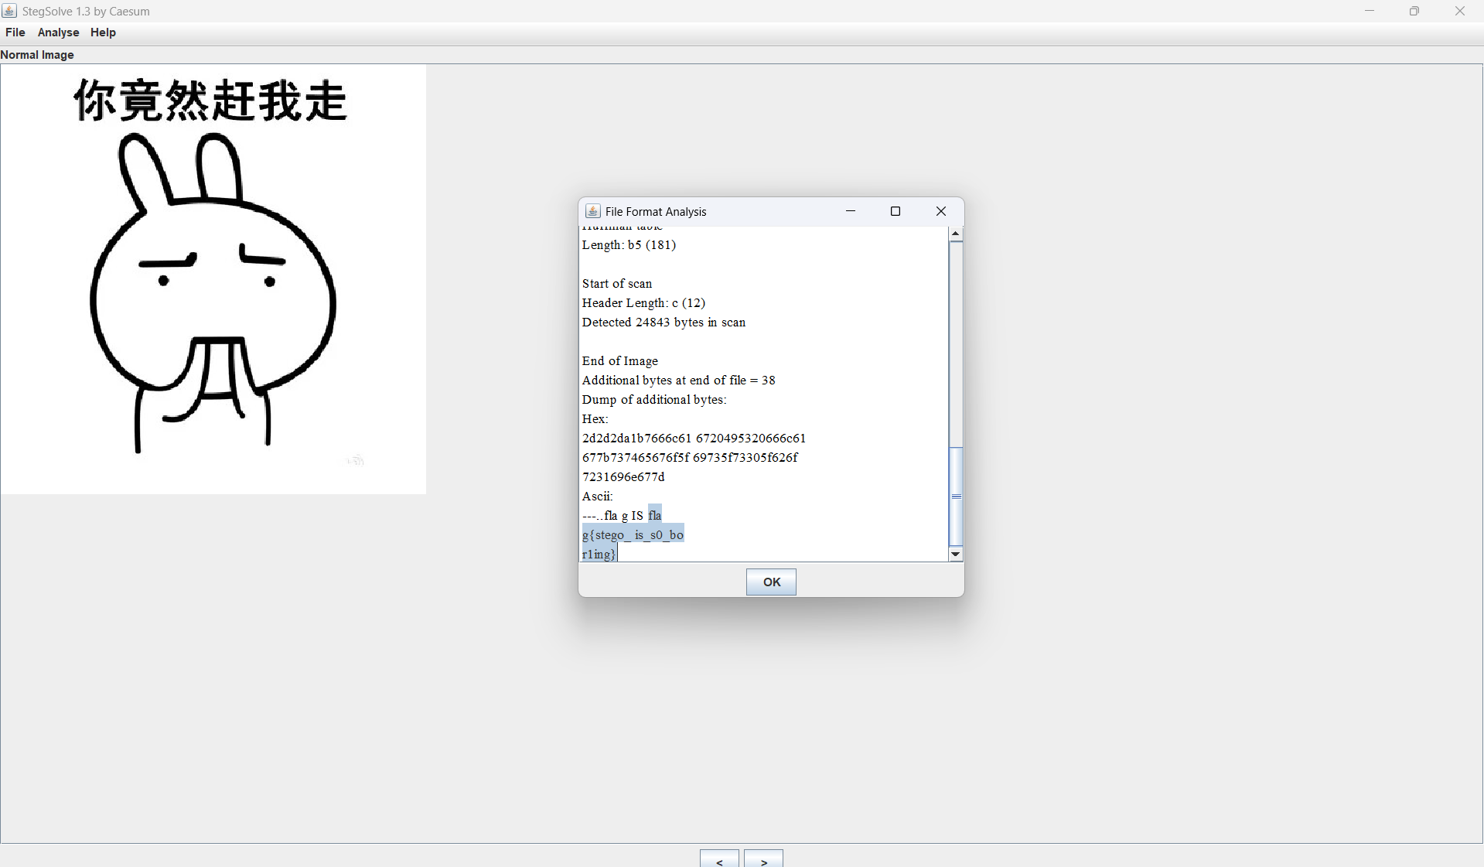Click the Java icon in File Format Analysis title
Viewport: 1484px width, 867px height.
tap(593, 211)
